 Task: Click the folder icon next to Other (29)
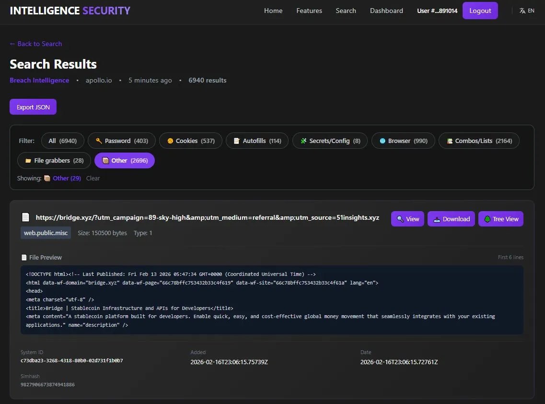point(47,178)
